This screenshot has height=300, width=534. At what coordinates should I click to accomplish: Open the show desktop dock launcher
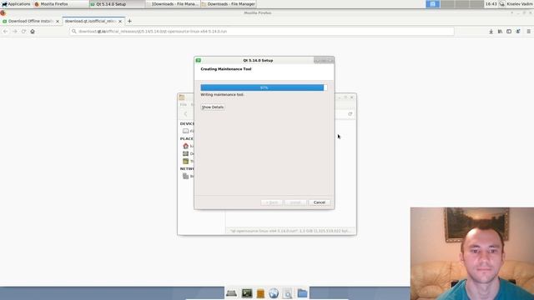click(x=231, y=293)
